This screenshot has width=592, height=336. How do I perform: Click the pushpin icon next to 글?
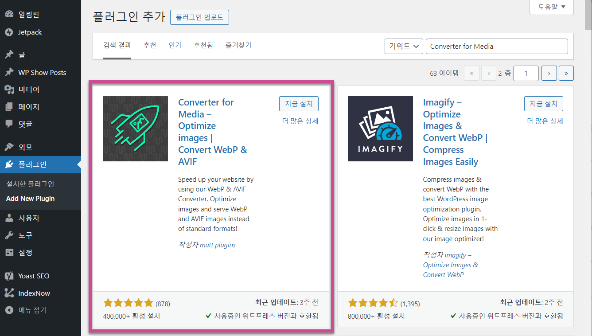tap(9, 55)
